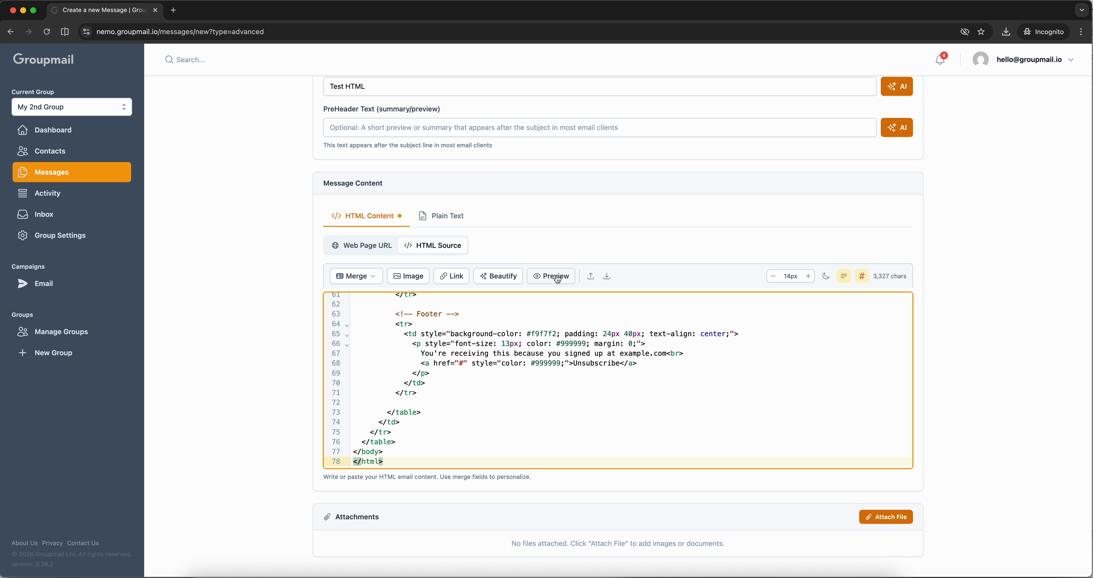1093x578 pixels.
Task: Click the PreHeader Text input field
Action: [x=599, y=128]
